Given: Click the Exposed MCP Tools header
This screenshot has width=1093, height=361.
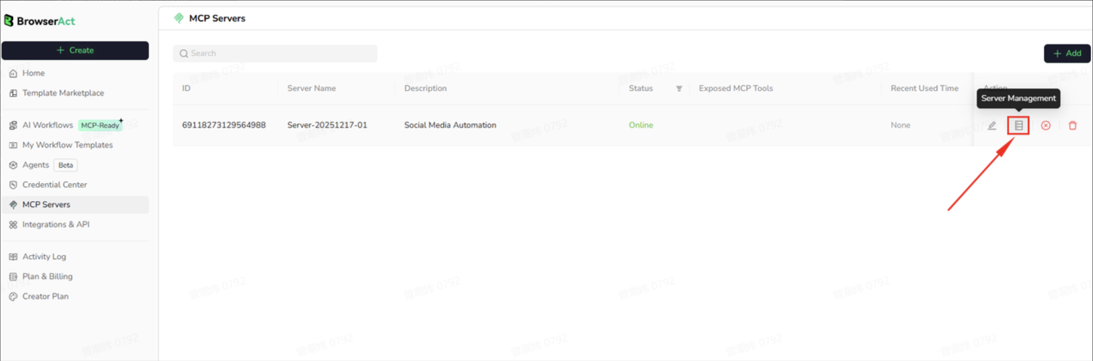Looking at the screenshot, I should (736, 88).
